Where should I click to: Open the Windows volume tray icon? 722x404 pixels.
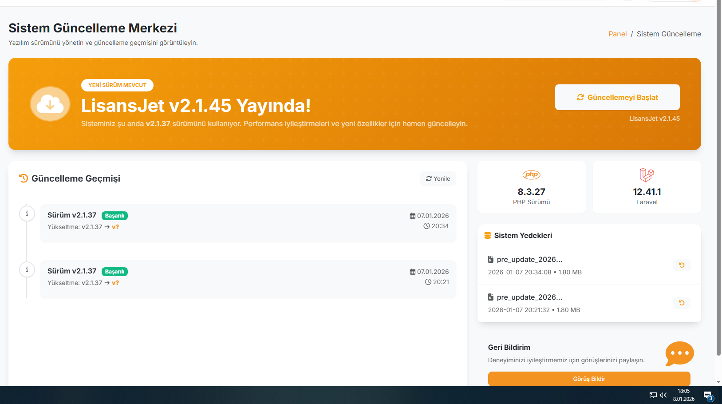(664, 395)
